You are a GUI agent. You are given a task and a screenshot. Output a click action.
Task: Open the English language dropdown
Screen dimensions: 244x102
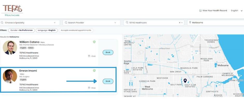point(237,11)
